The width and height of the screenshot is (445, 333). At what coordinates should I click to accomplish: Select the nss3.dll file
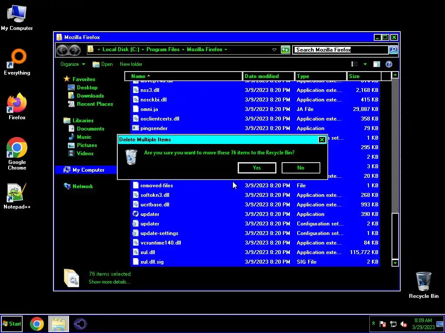pos(255,90)
